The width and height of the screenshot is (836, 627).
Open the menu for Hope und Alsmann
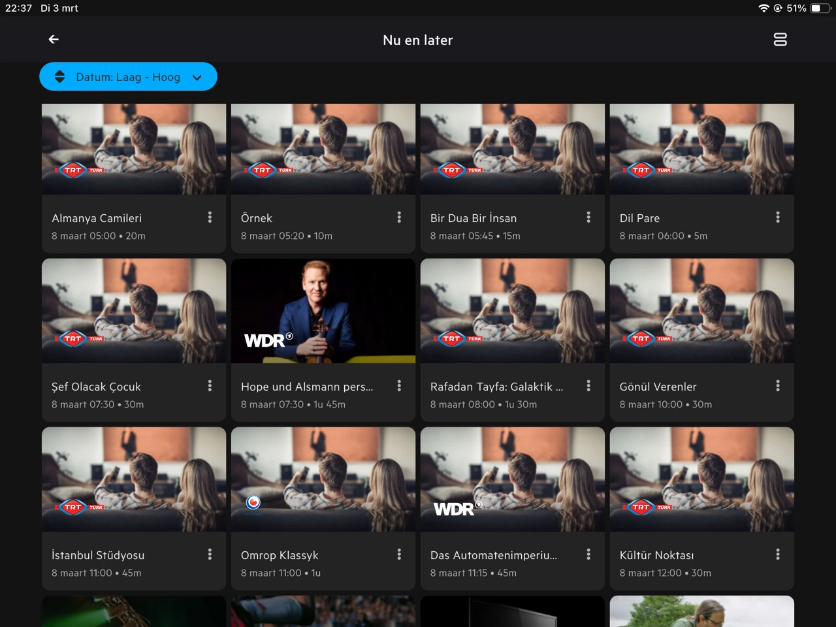click(x=399, y=386)
